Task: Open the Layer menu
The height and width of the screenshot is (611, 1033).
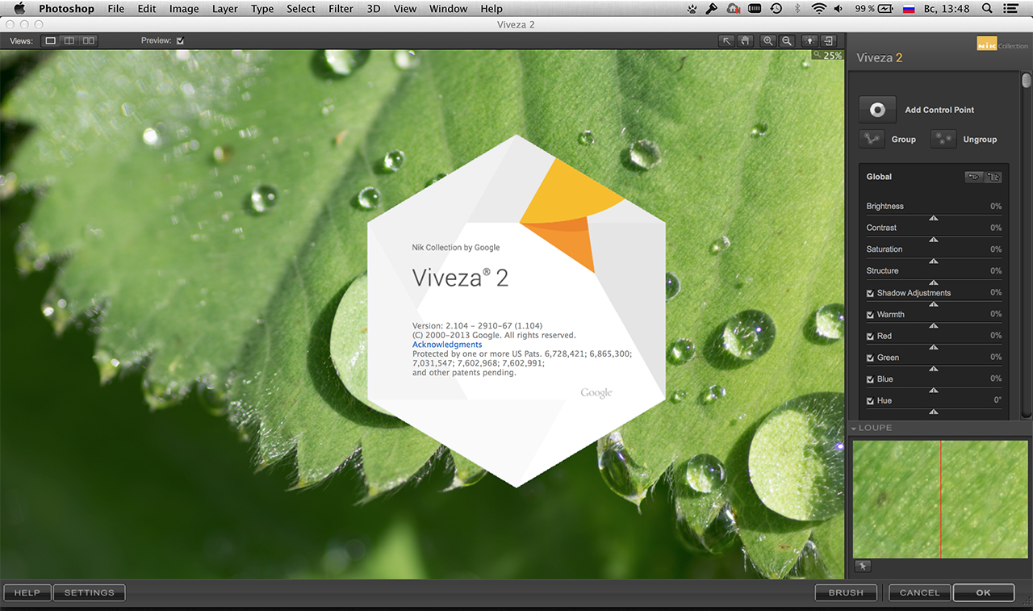Action: coord(225,9)
